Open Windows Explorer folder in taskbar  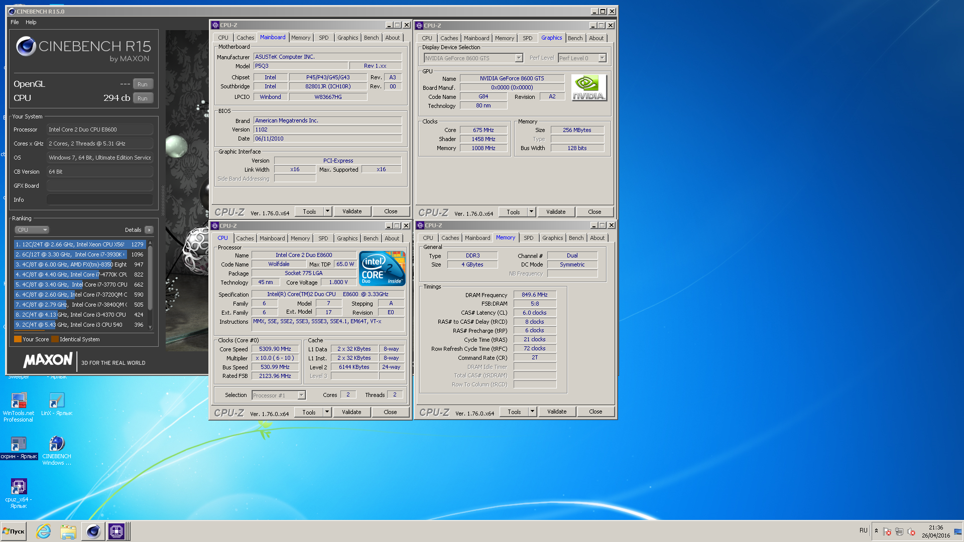point(68,531)
